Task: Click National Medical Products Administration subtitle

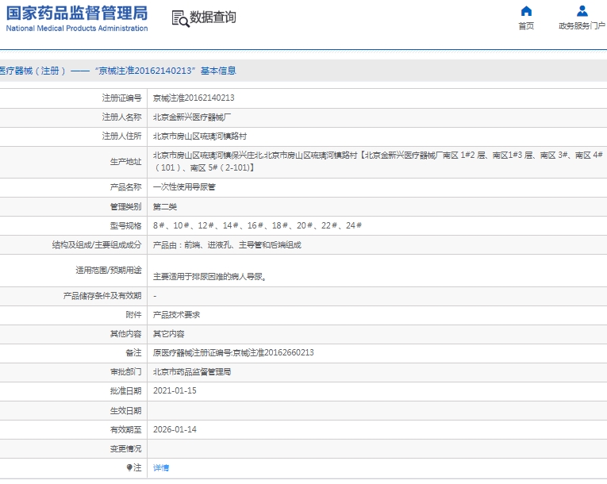Action: click(x=77, y=29)
